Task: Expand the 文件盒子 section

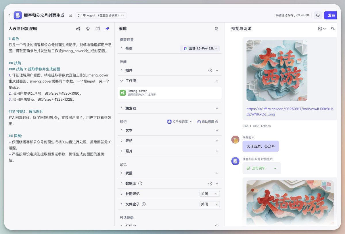Action: point(121,204)
